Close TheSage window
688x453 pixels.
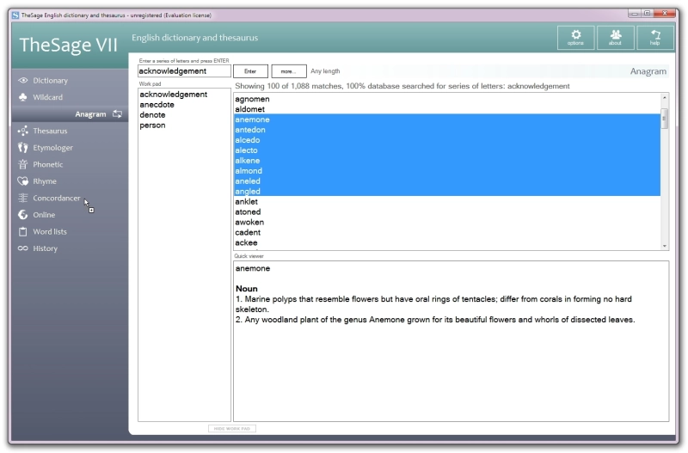click(x=665, y=14)
